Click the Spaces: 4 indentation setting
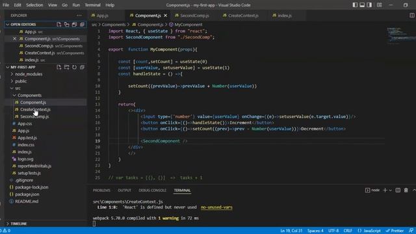 coord(315,231)
